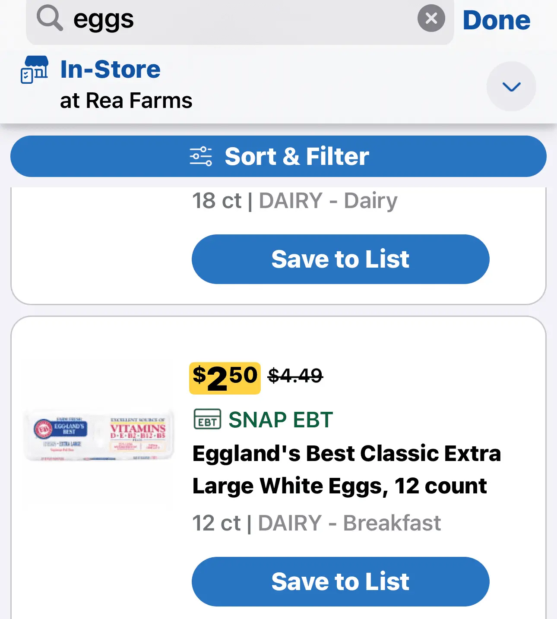Tap the "18 ct | DAIRY - Dairy" detail line

[x=294, y=201]
